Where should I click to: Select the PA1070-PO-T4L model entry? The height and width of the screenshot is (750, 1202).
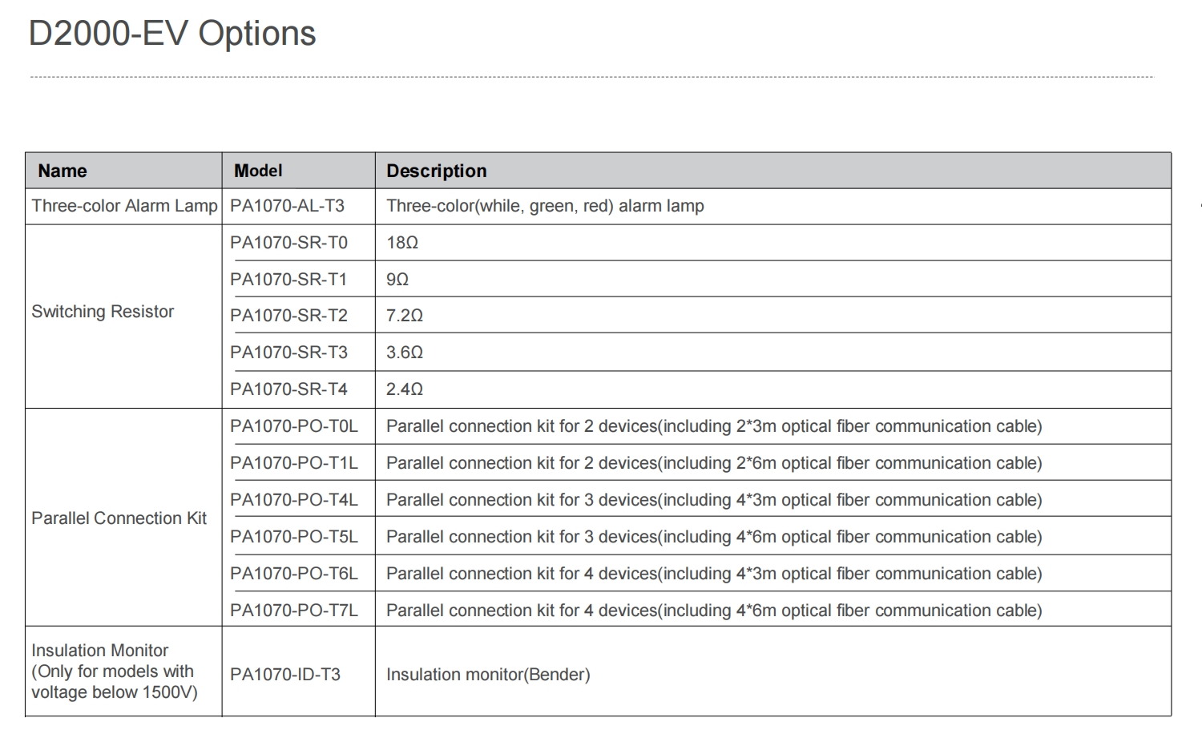[x=294, y=500]
